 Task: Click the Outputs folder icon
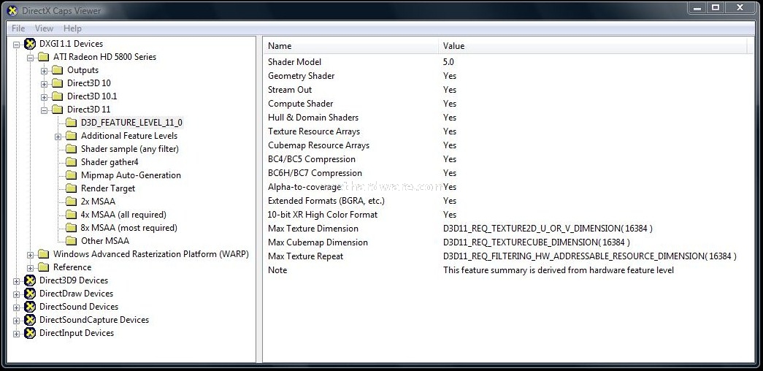pos(58,70)
